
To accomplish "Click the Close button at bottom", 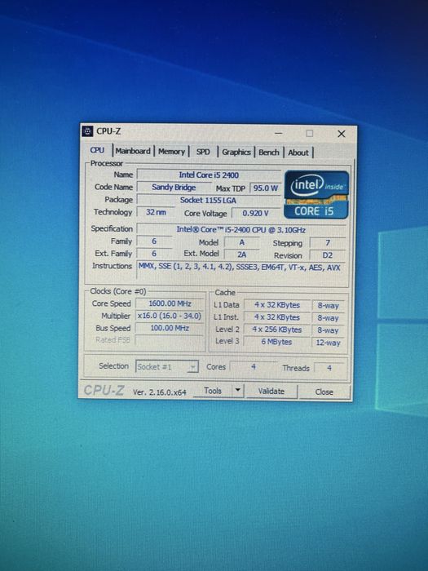I will click(324, 392).
